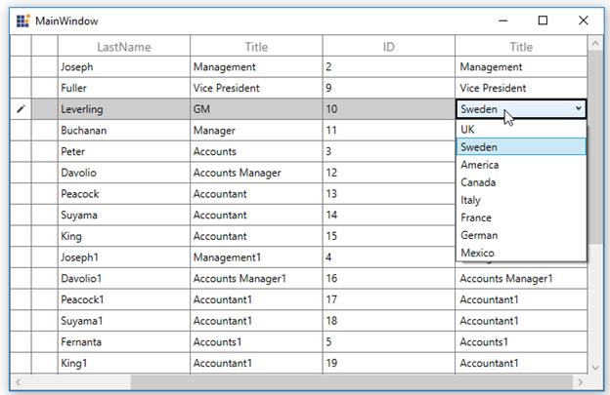Select the ID cell with value 19

point(389,363)
